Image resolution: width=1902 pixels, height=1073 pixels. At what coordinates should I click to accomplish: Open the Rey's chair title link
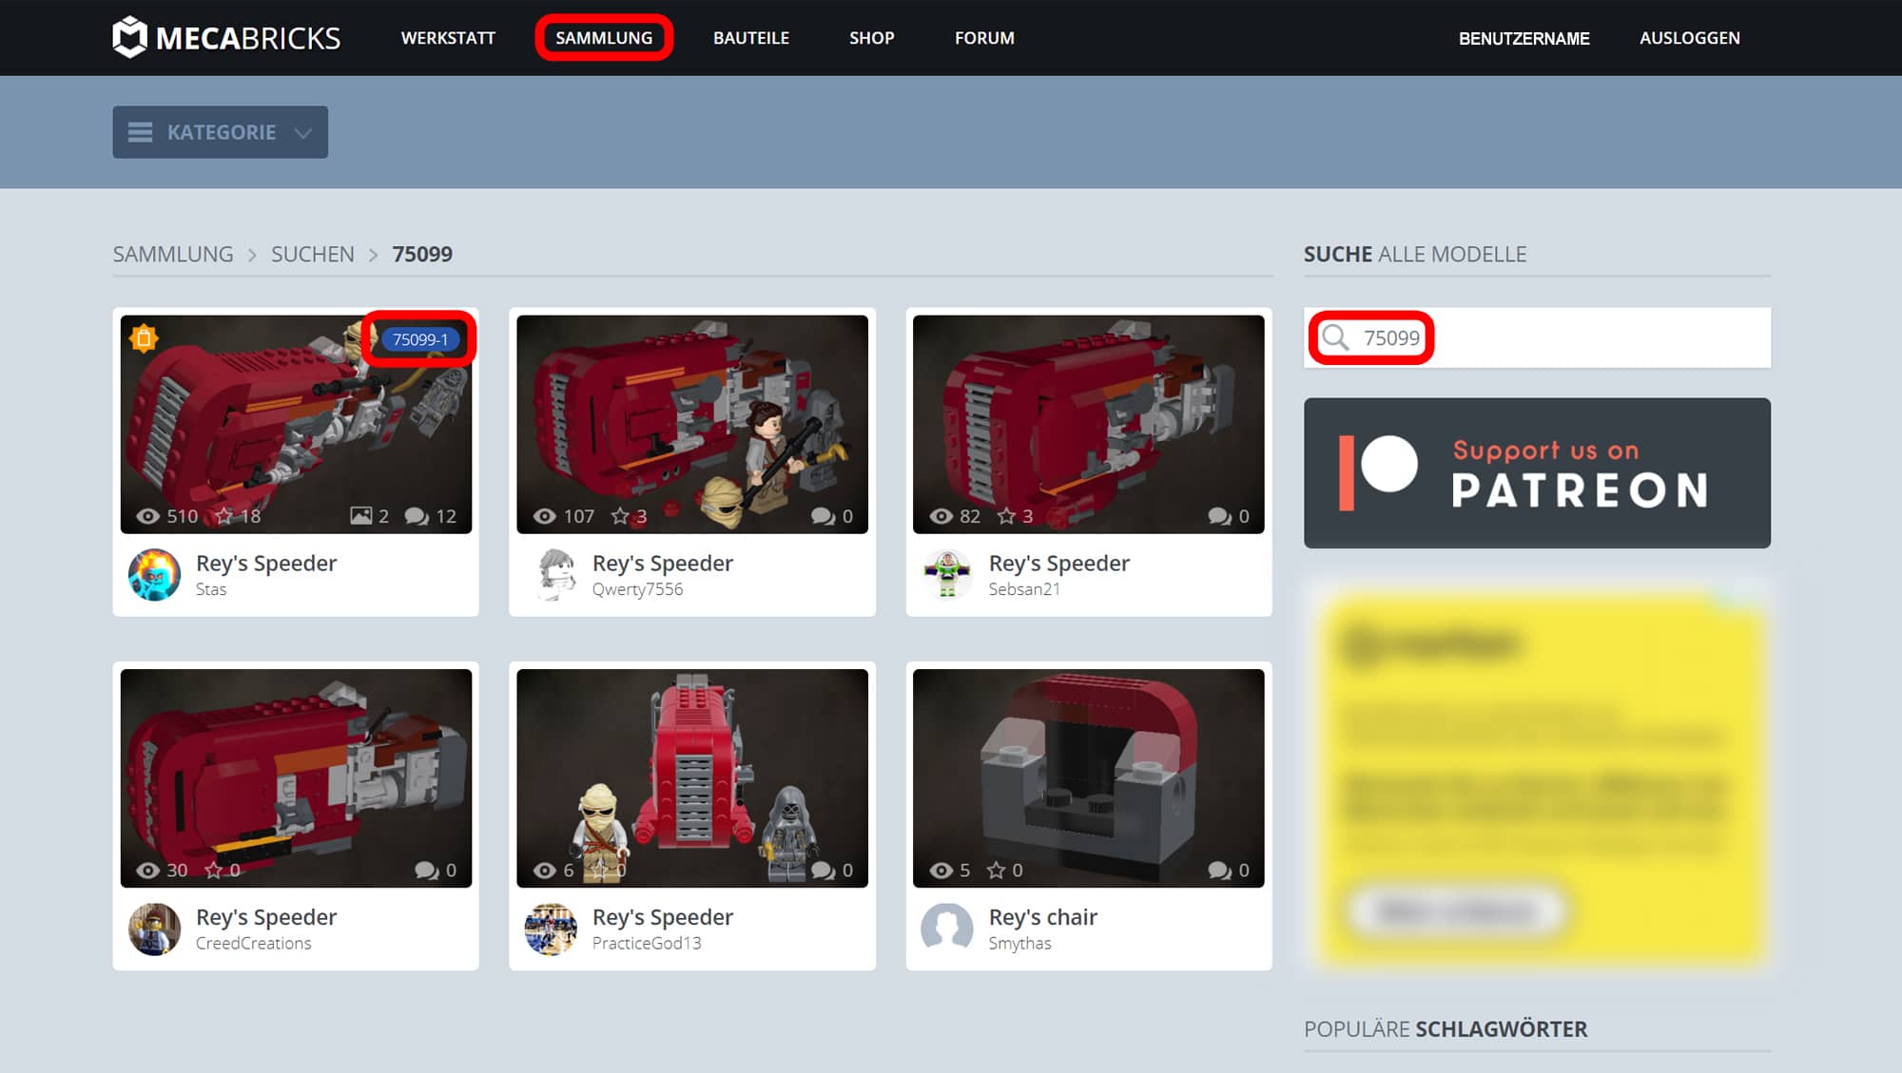1043,917
